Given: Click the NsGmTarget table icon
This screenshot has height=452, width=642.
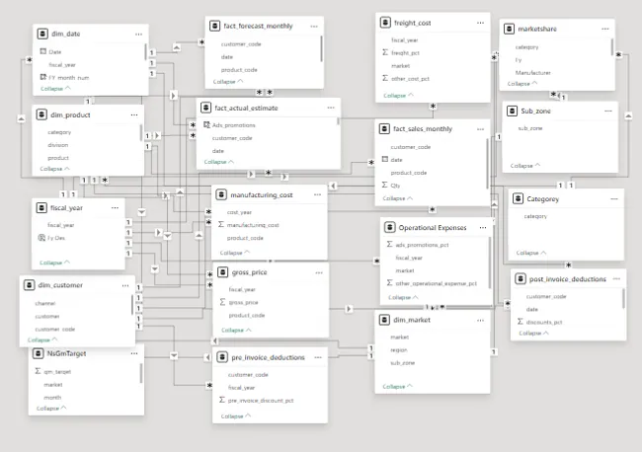Looking at the screenshot, I should [39, 353].
